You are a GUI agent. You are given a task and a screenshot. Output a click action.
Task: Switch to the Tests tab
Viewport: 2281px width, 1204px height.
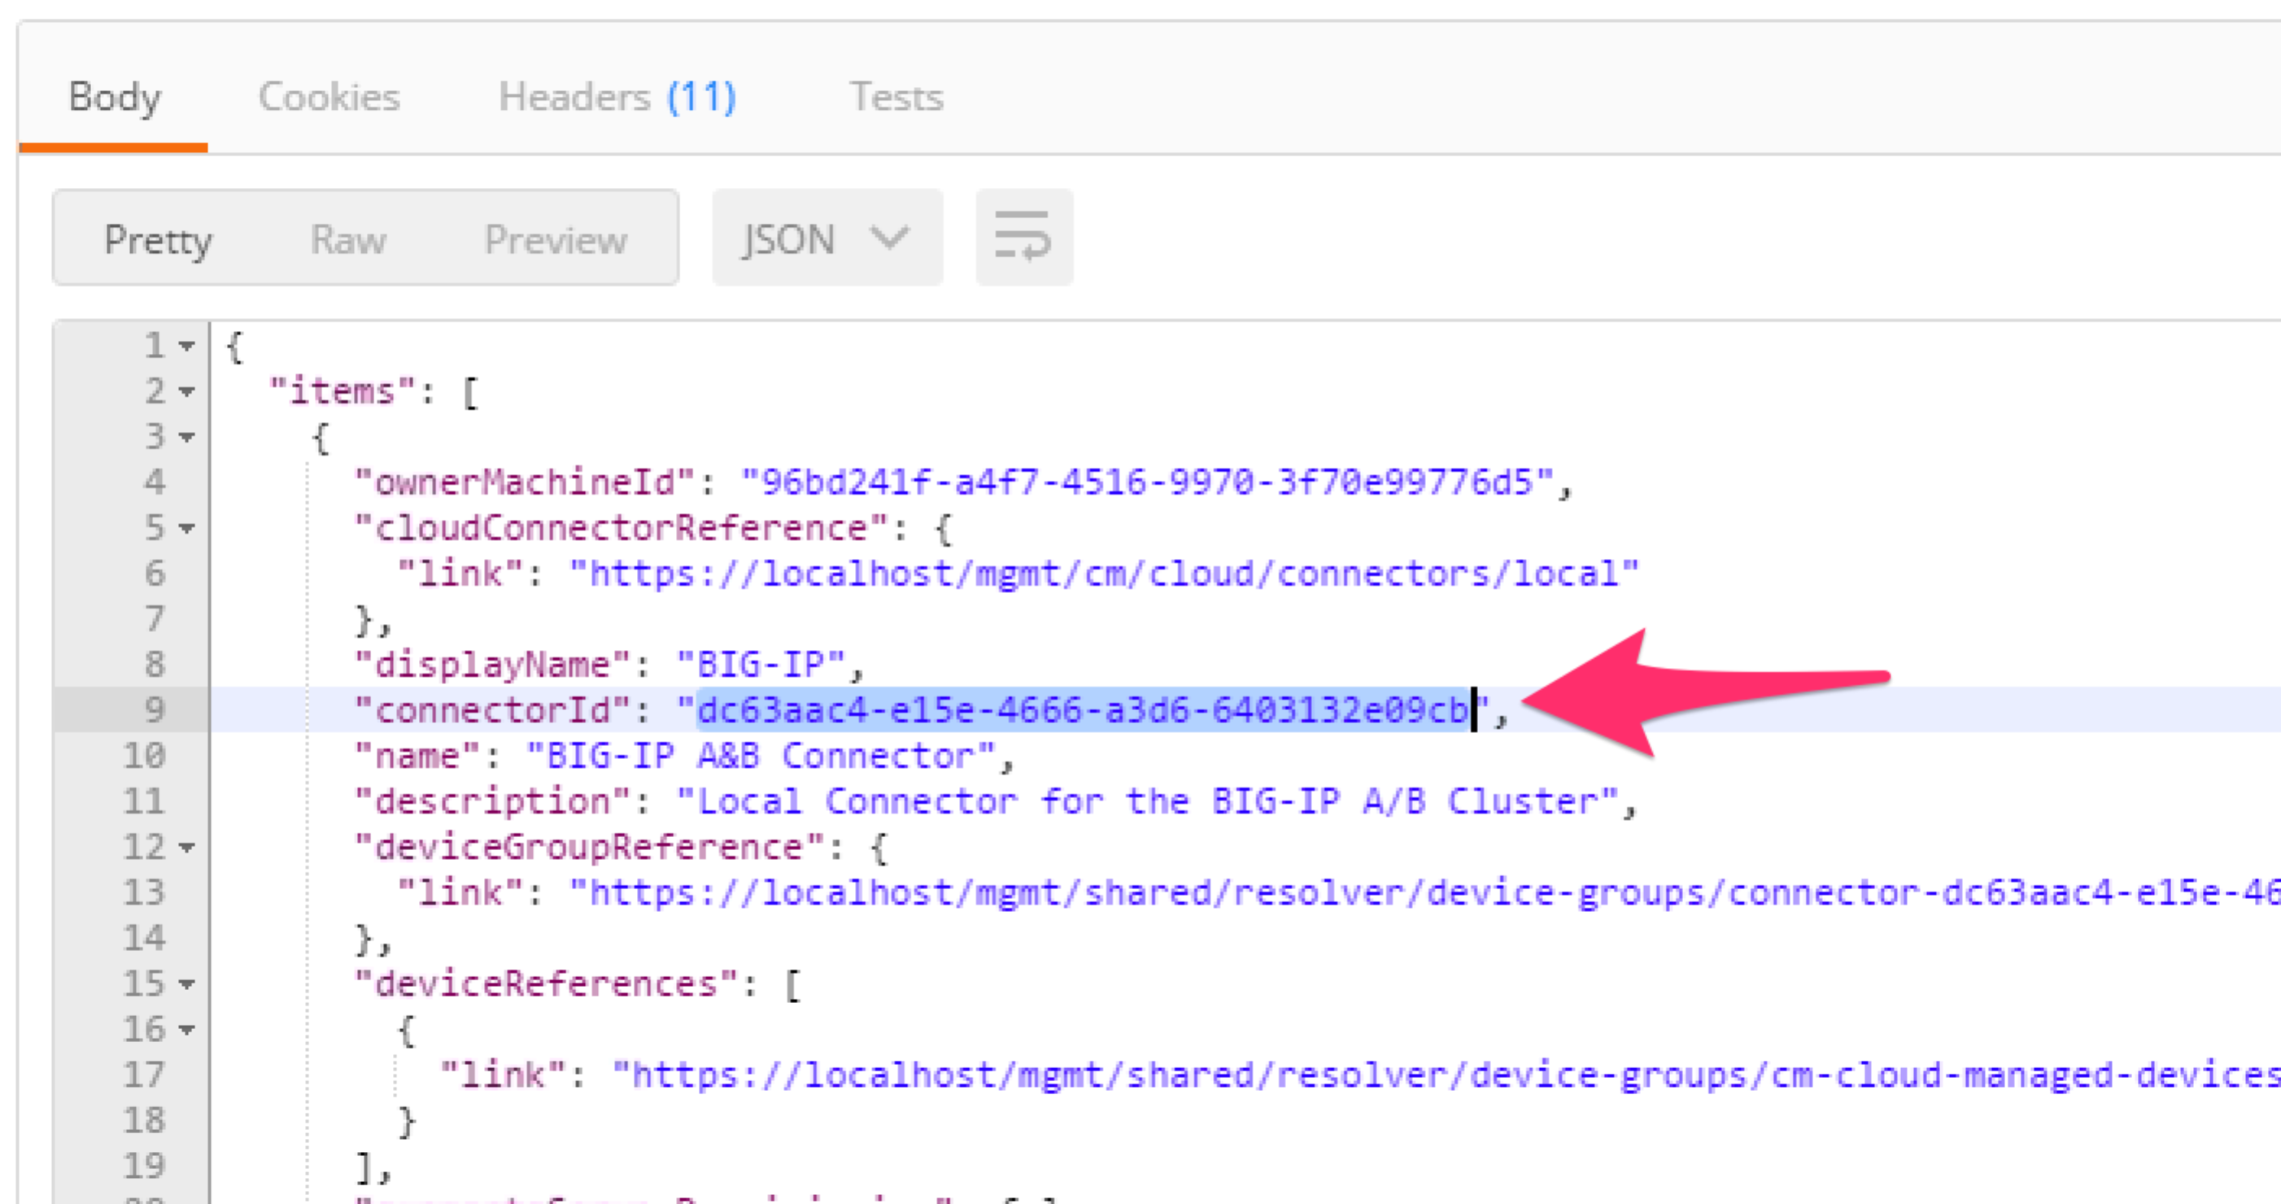coord(896,97)
